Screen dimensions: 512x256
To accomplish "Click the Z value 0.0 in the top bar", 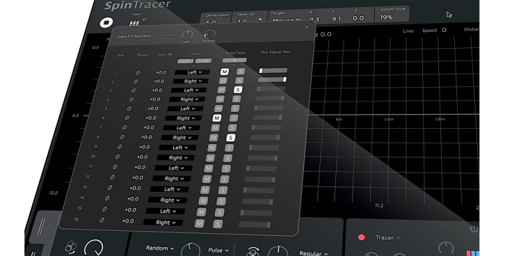I will coord(358,19).
